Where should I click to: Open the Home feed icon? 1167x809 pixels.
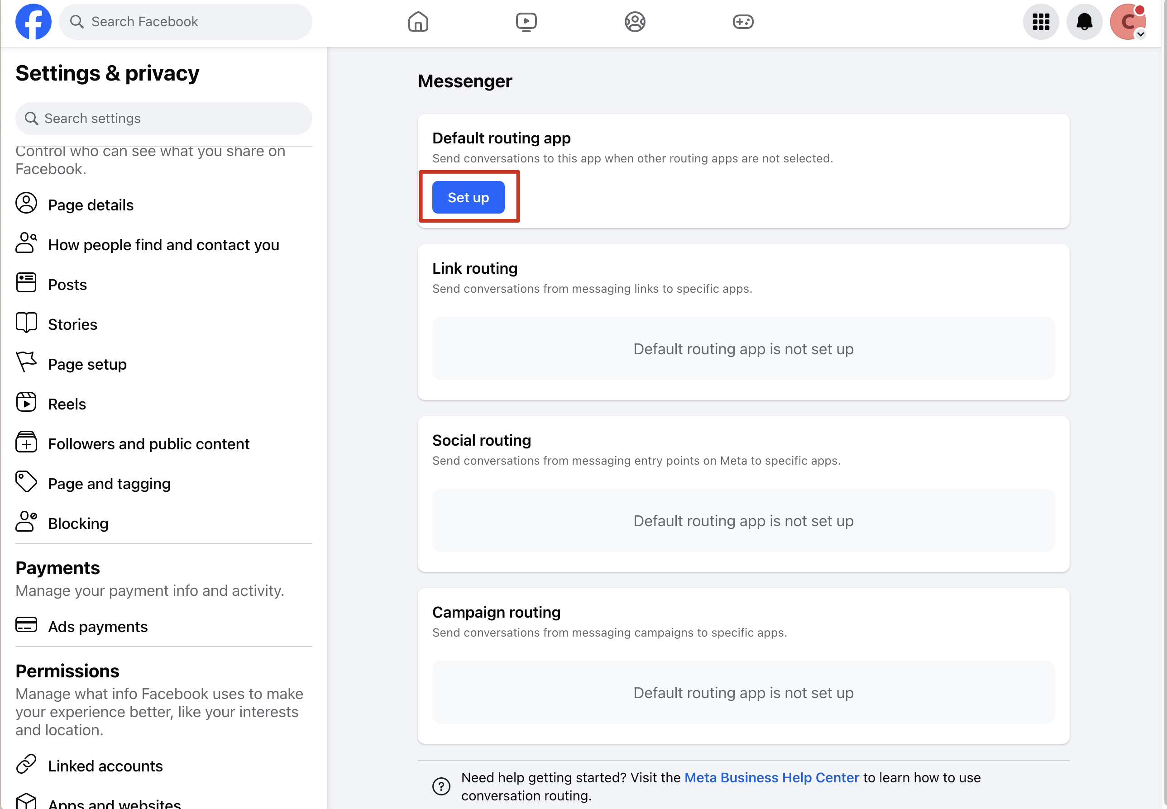[x=418, y=22]
